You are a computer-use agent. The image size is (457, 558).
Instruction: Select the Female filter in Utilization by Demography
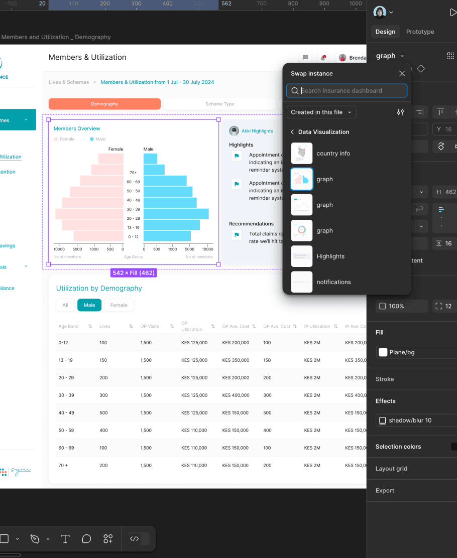(x=119, y=305)
